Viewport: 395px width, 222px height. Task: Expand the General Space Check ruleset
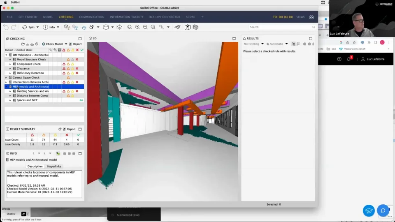pyautogui.click(x=6, y=77)
